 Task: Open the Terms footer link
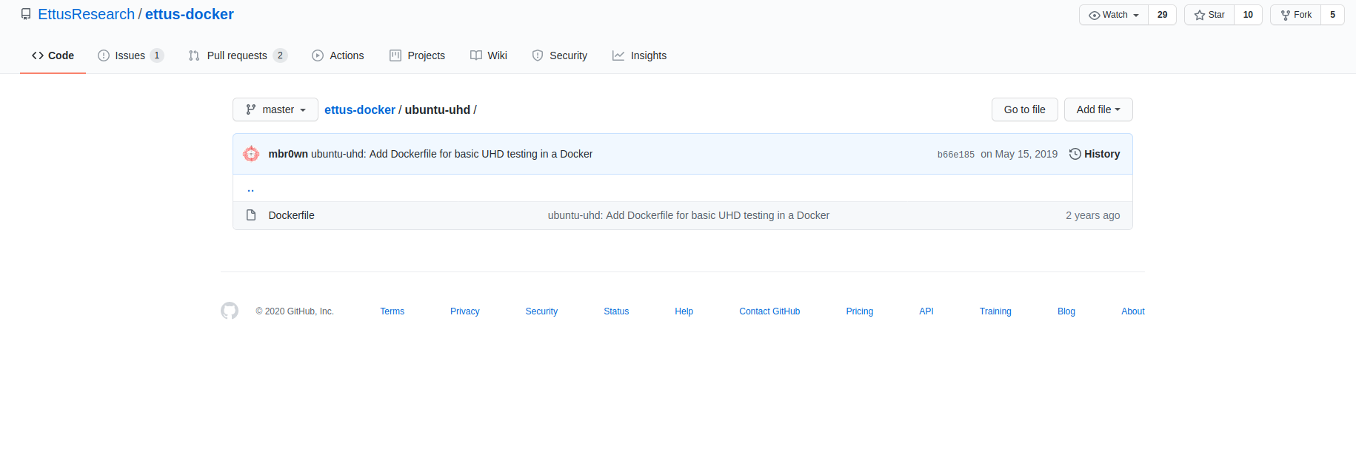(x=392, y=311)
